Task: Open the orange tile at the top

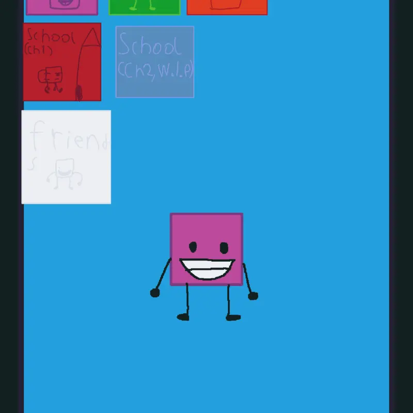Action: (x=227, y=7)
